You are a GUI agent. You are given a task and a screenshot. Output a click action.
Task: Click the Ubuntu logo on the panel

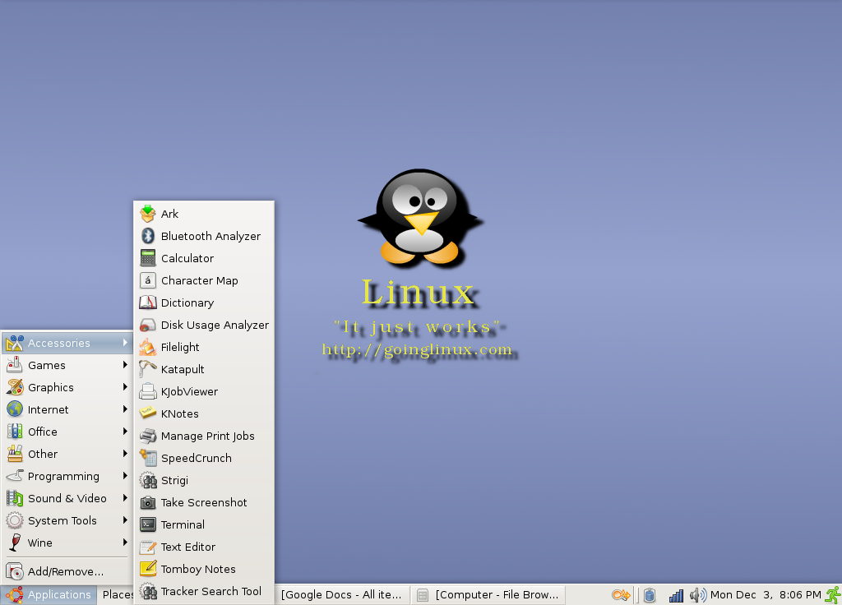15,595
